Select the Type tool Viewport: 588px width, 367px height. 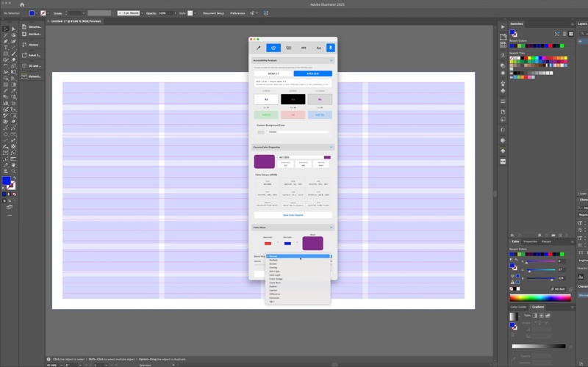(6, 48)
